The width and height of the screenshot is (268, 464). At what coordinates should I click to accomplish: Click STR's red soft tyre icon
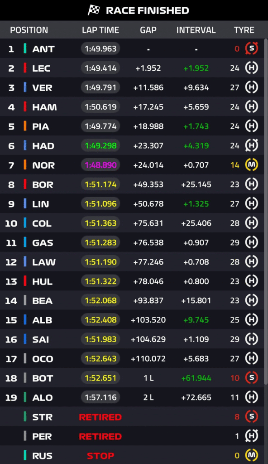[251, 417]
